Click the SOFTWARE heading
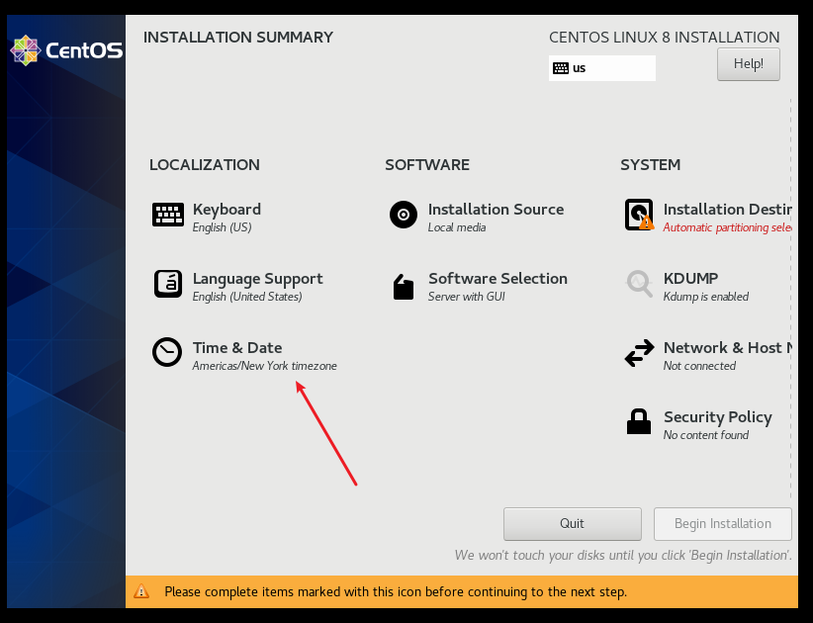813x623 pixels. [427, 165]
